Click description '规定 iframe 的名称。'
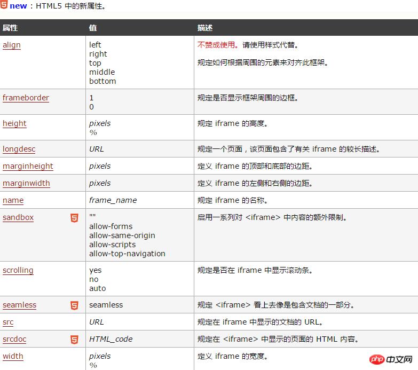The width and height of the screenshot is (418, 370). (x=233, y=200)
